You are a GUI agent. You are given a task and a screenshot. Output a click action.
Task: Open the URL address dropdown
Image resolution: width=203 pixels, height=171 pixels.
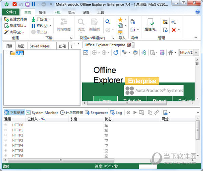click(196, 52)
